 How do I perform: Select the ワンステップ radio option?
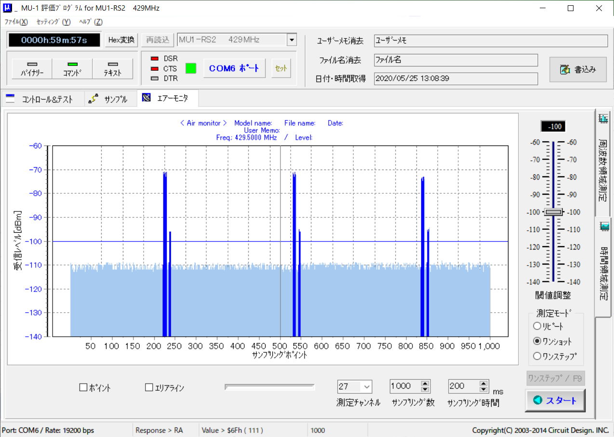pos(537,357)
